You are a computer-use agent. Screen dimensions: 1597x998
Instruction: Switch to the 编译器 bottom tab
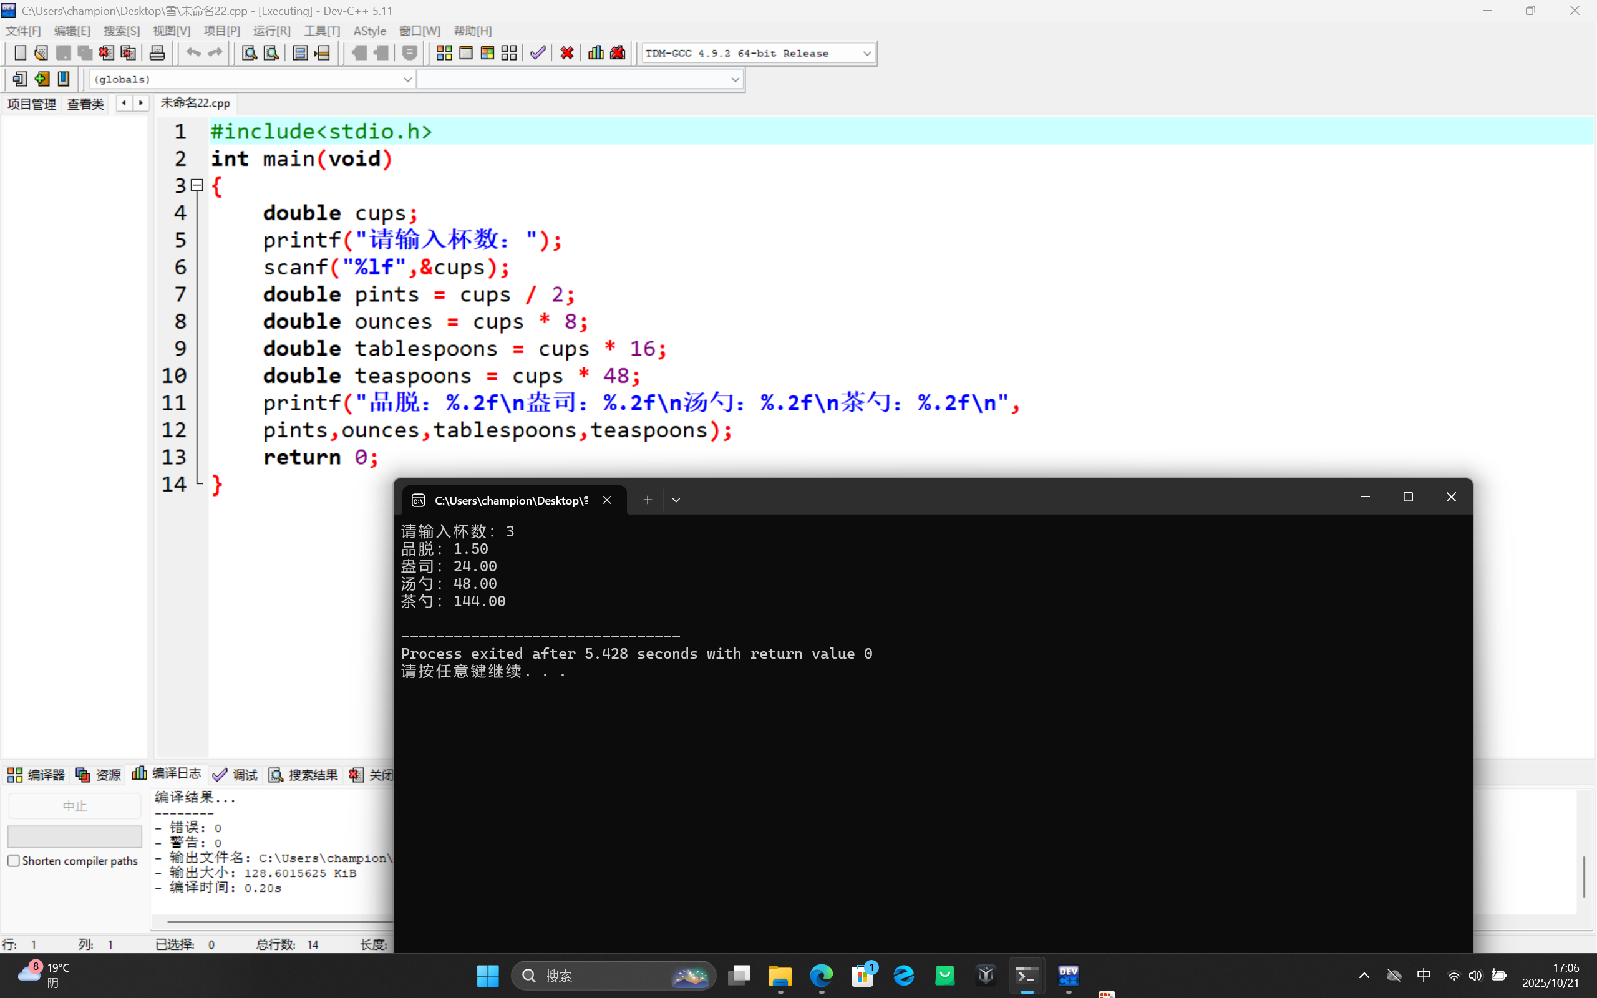click(x=36, y=775)
